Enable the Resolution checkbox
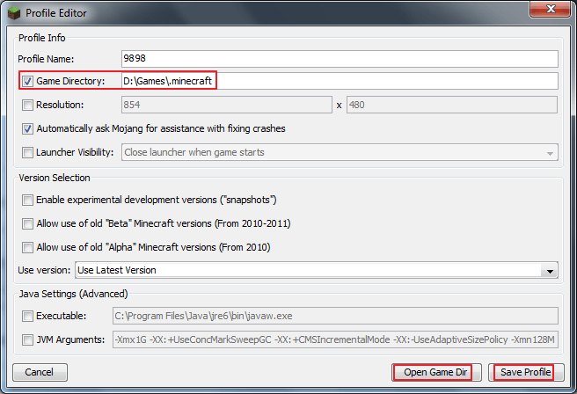577x394 pixels. (x=28, y=106)
